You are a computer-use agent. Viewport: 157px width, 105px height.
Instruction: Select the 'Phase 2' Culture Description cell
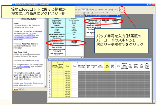[x=74, y=27]
